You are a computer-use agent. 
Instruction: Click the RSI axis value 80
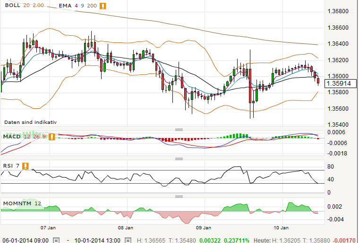(330, 167)
